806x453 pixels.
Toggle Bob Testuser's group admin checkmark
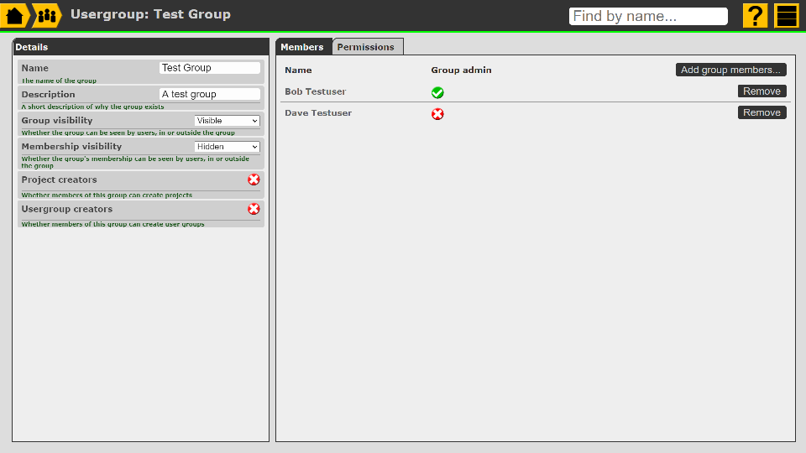point(437,92)
